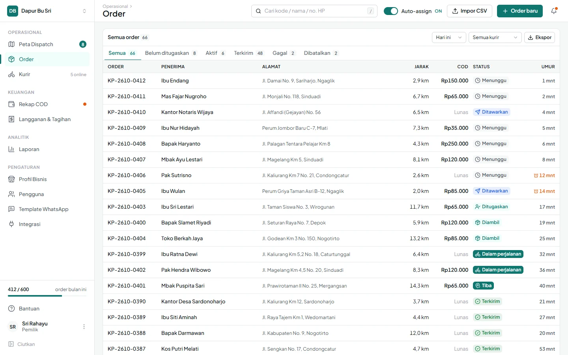Click the Diambil status for Toko Berkah Jaya
Viewport: 568px width, 355px height.
tap(488, 238)
